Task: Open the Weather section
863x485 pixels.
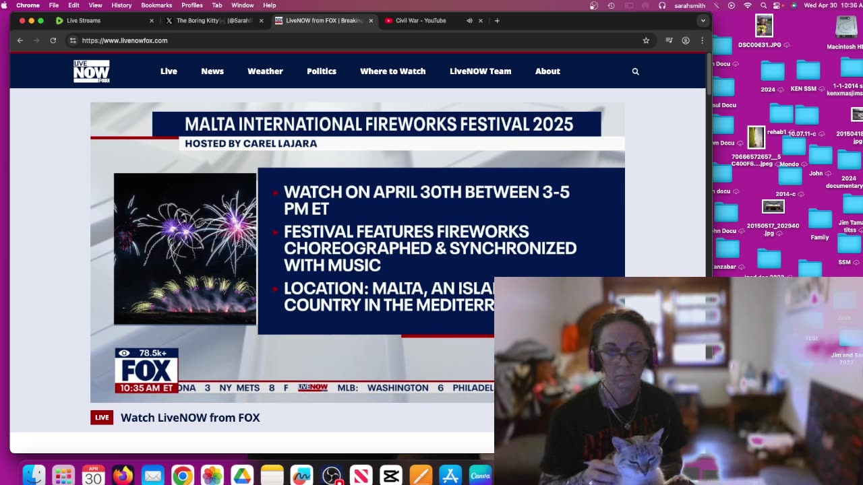Action: click(265, 71)
